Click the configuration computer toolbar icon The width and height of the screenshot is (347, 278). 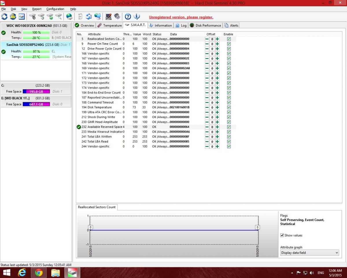[x=108, y=17]
